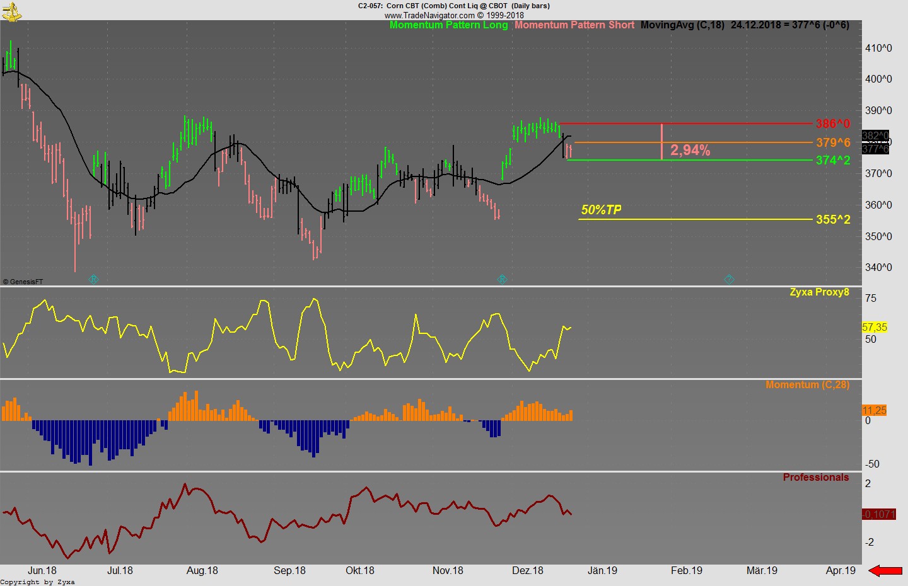Click the 377^6 last-price tag on the axis
The width and height of the screenshot is (908, 586).
pyautogui.click(x=875, y=149)
